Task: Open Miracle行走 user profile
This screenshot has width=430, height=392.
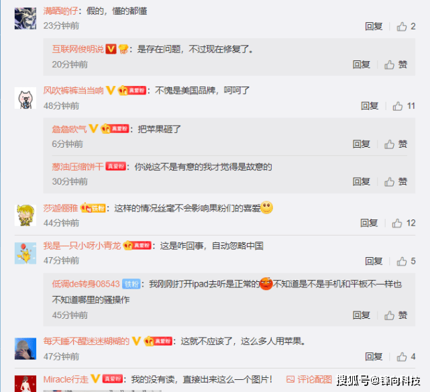Action: coord(66,380)
